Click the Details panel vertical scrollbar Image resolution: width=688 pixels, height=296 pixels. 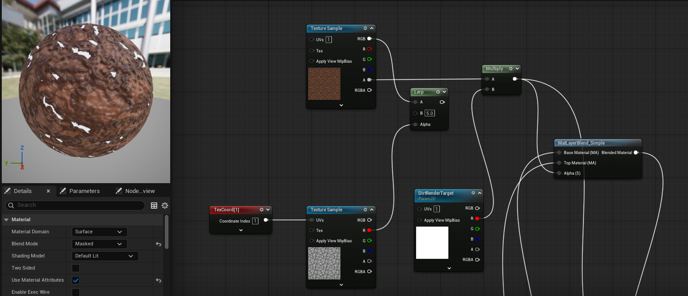167,232
